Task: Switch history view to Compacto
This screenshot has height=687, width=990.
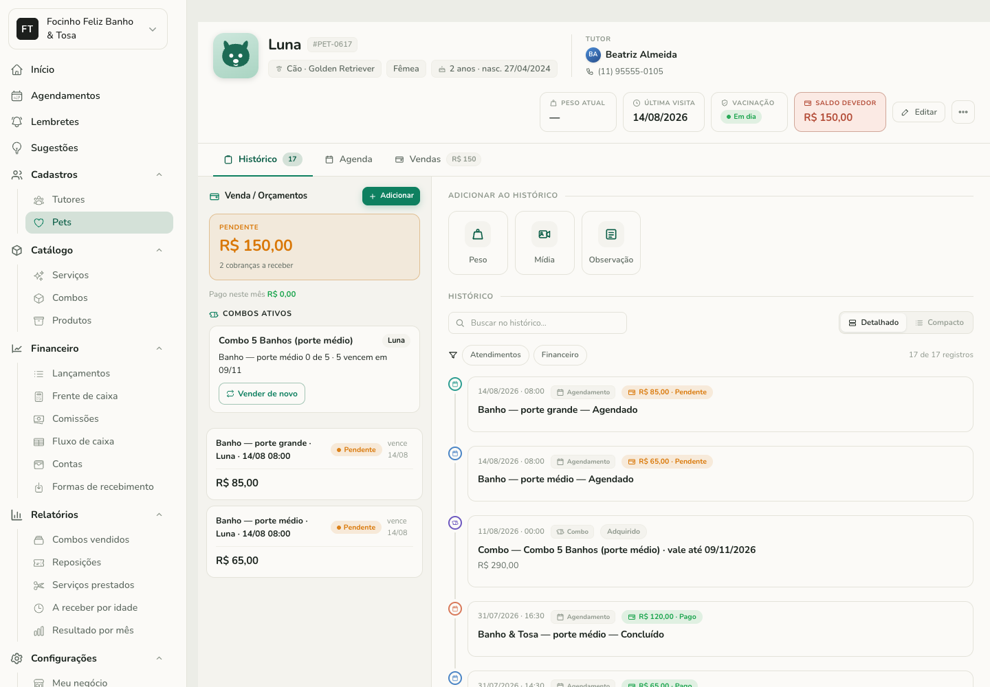Action: [939, 323]
